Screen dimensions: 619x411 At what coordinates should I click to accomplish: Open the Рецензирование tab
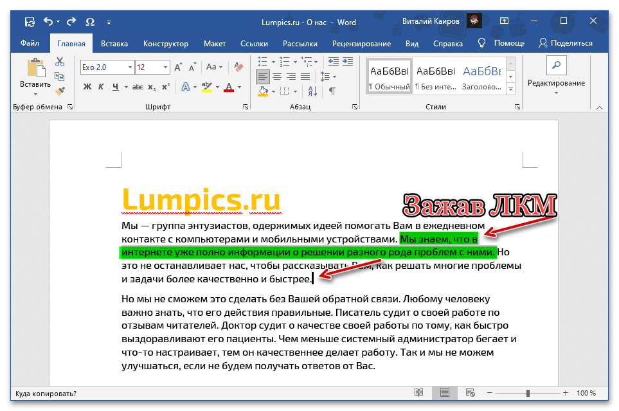click(362, 44)
